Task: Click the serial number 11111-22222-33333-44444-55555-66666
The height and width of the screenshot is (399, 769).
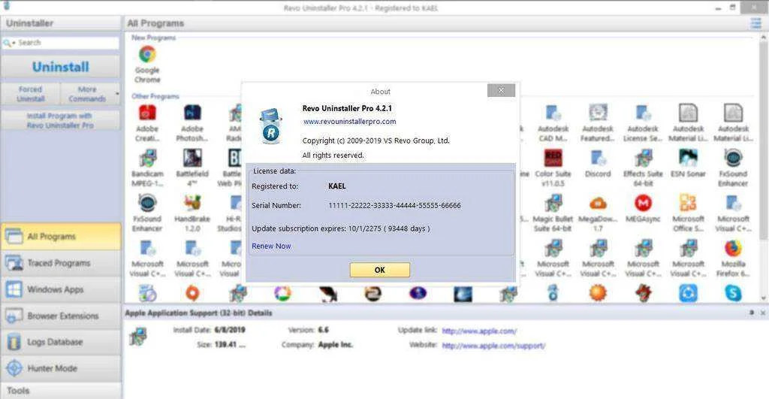Action: pyautogui.click(x=394, y=206)
